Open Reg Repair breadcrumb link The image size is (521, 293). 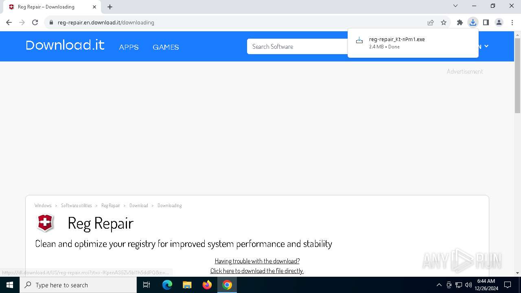[x=111, y=206]
